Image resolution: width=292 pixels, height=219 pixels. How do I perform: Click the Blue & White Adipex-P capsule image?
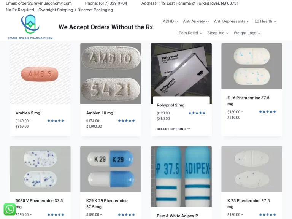tap(181, 176)
